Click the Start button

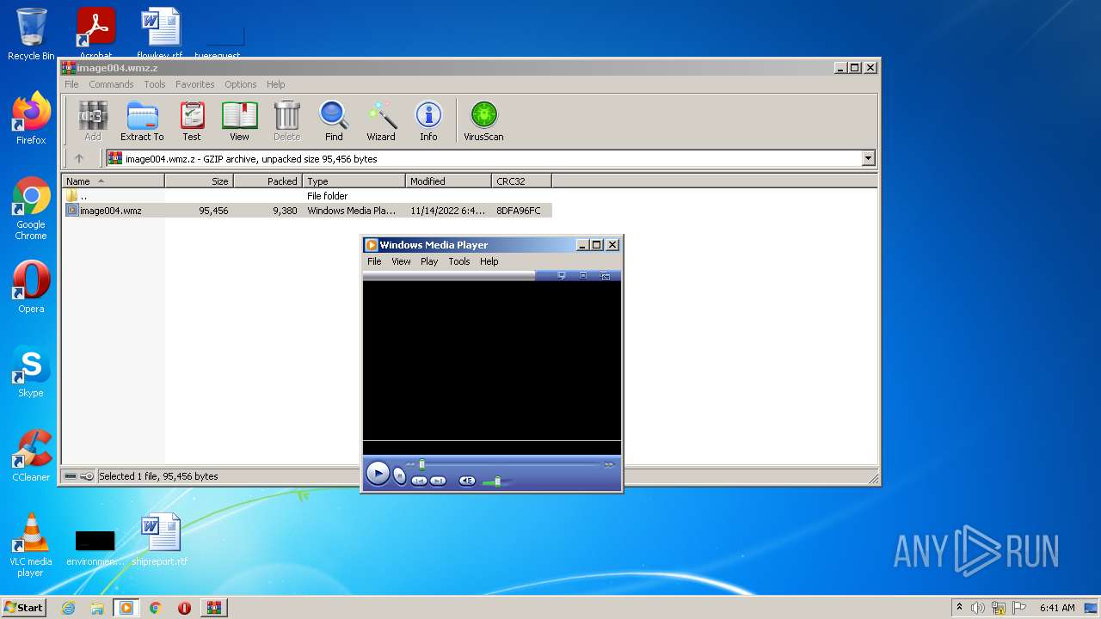pyautogui.click(x=23, y=608)
